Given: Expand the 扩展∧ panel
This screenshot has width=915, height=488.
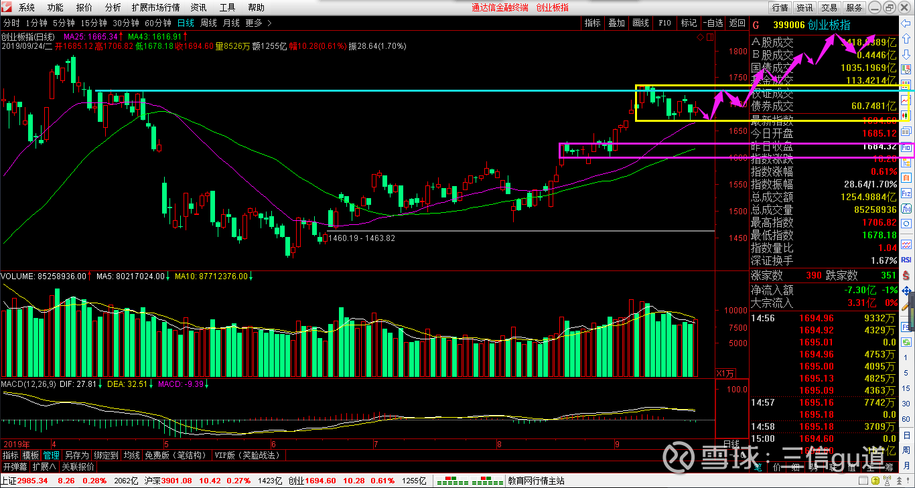Looking at the screenshot, I should pyautogui.click(x=45, y=467).
